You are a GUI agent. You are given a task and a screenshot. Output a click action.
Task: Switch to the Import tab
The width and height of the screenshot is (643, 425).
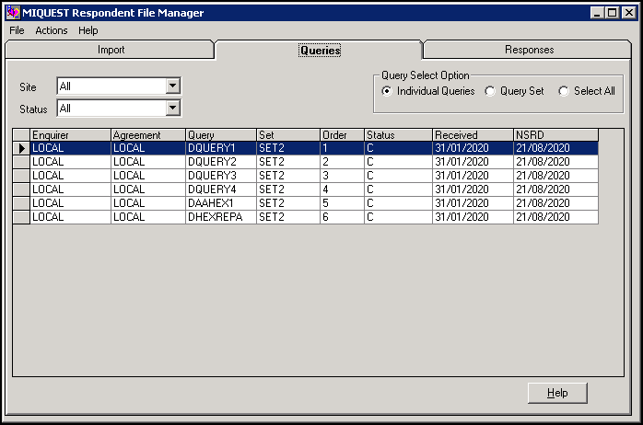pos(111,50)
